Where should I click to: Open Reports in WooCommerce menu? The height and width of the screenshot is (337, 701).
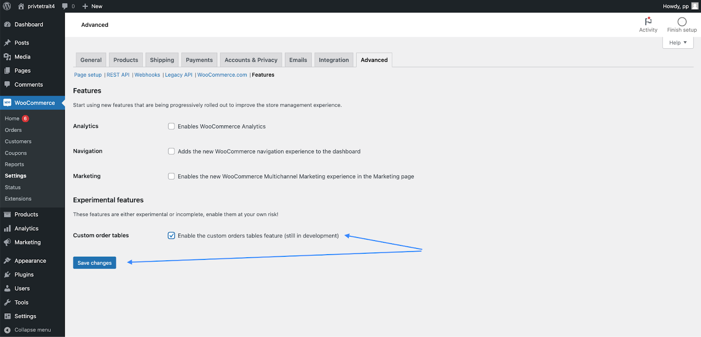pos(14,164)
